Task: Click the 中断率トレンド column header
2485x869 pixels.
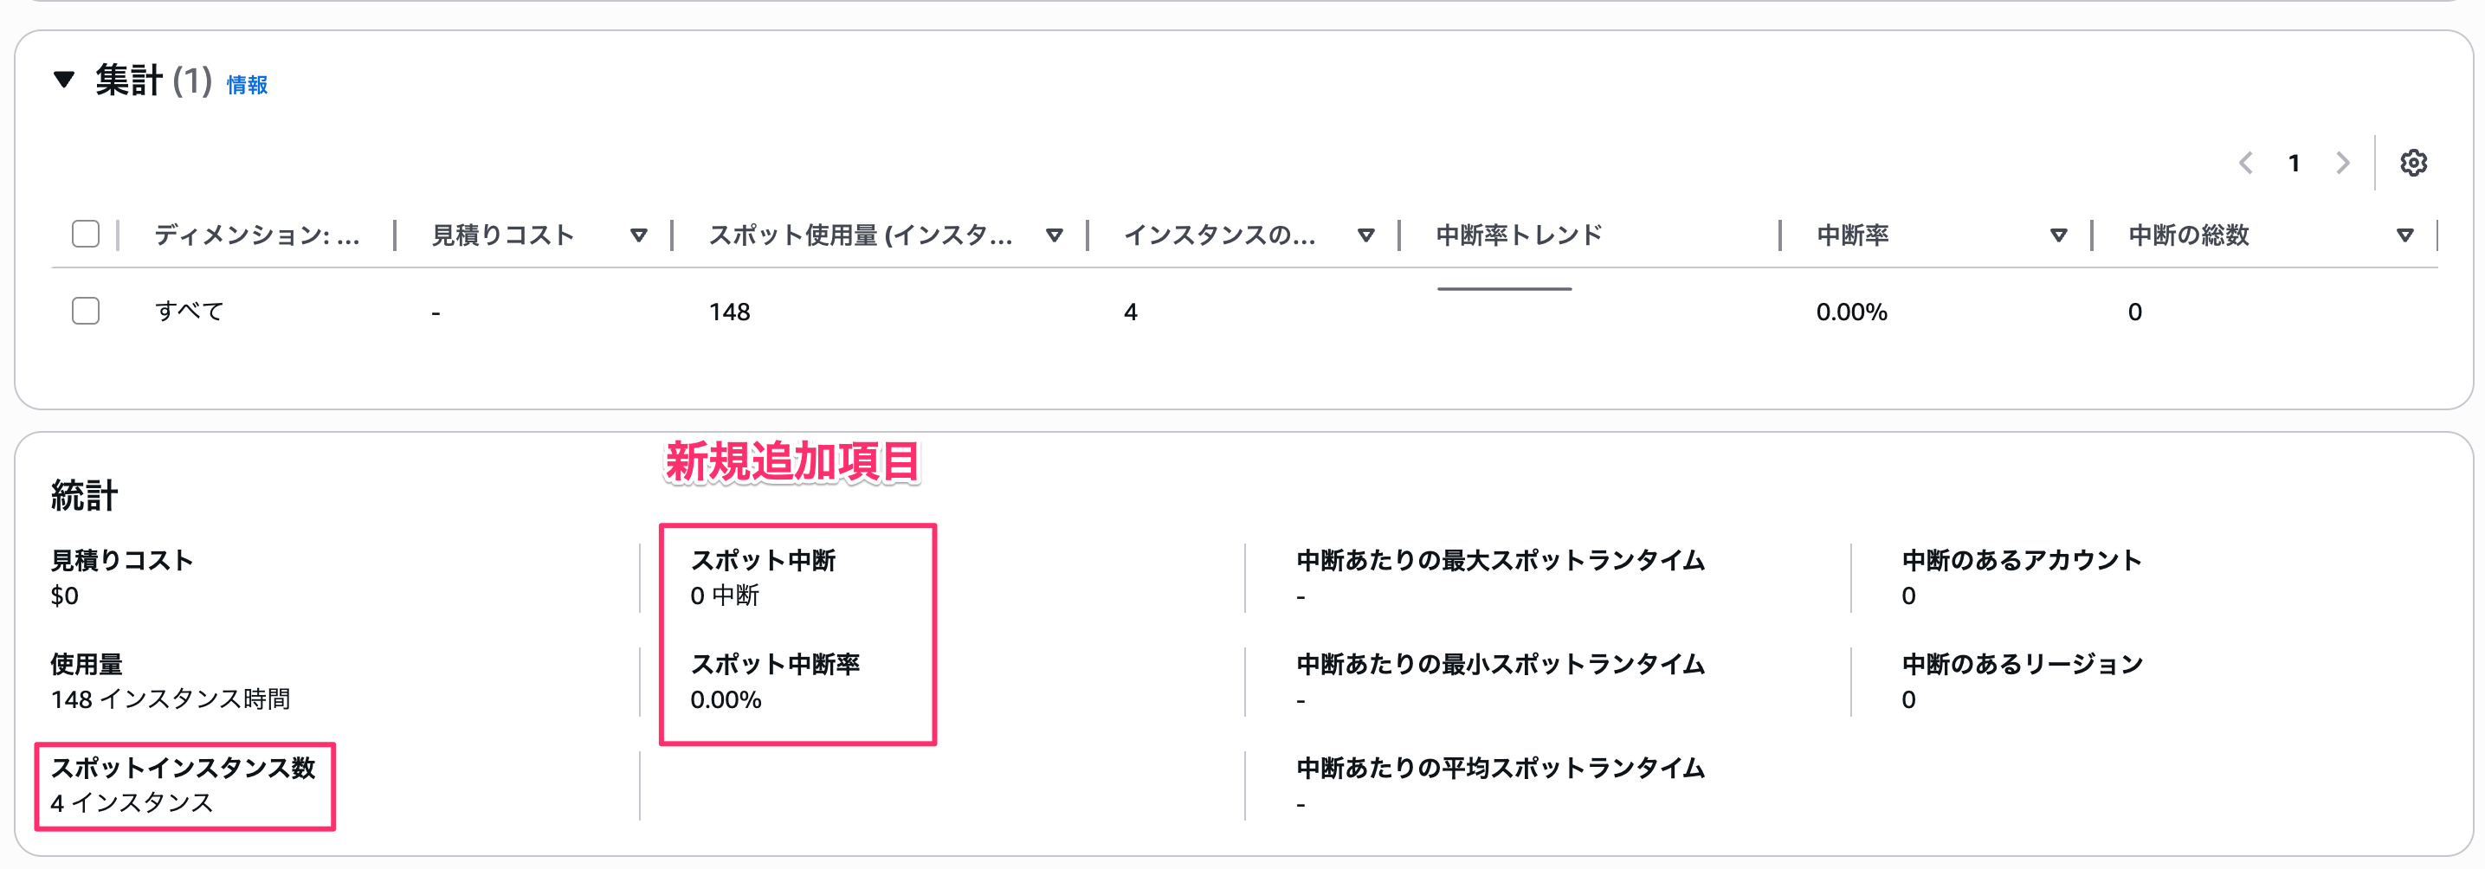Action: coord(1519,235)
